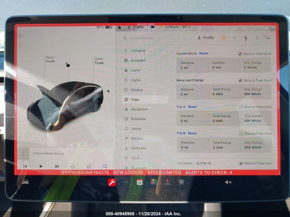Viewport: 290px width, 217px height.
Task: Open the app launcher three dots icon
Action: tap(126, 182)
